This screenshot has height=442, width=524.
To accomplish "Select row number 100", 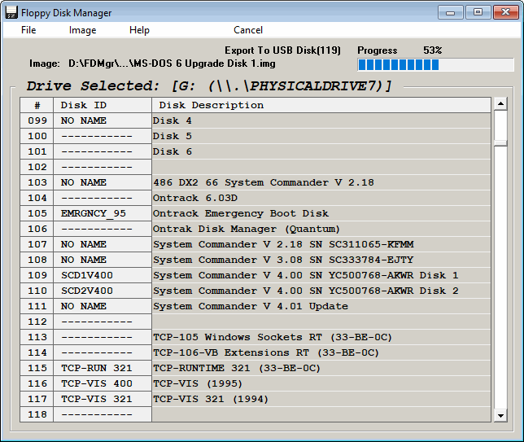I will tap(37, 136).
